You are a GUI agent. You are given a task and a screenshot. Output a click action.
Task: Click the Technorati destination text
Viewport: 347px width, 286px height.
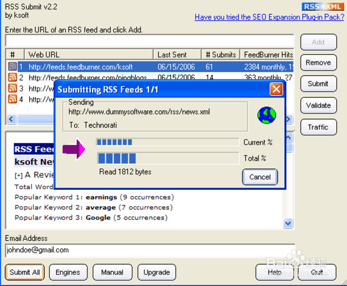coord(100,125)
